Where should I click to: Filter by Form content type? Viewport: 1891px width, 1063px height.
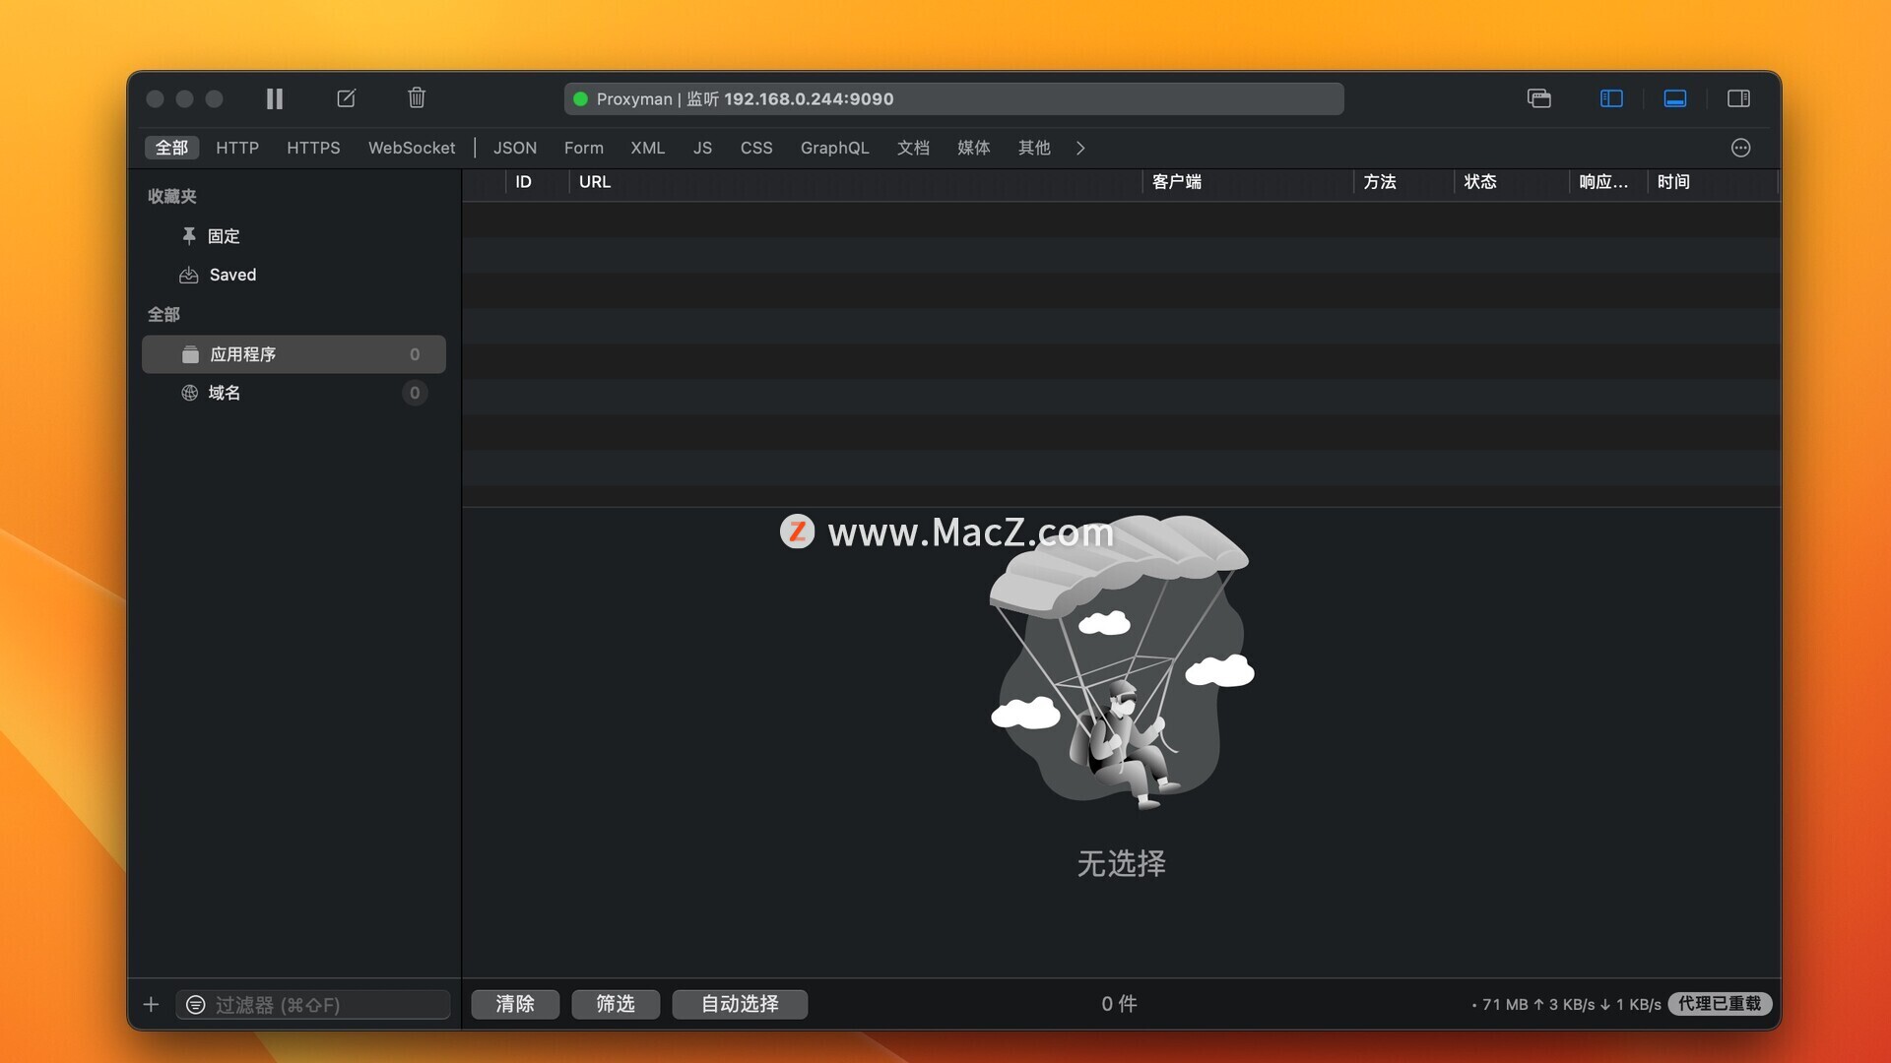pos(584,148)
